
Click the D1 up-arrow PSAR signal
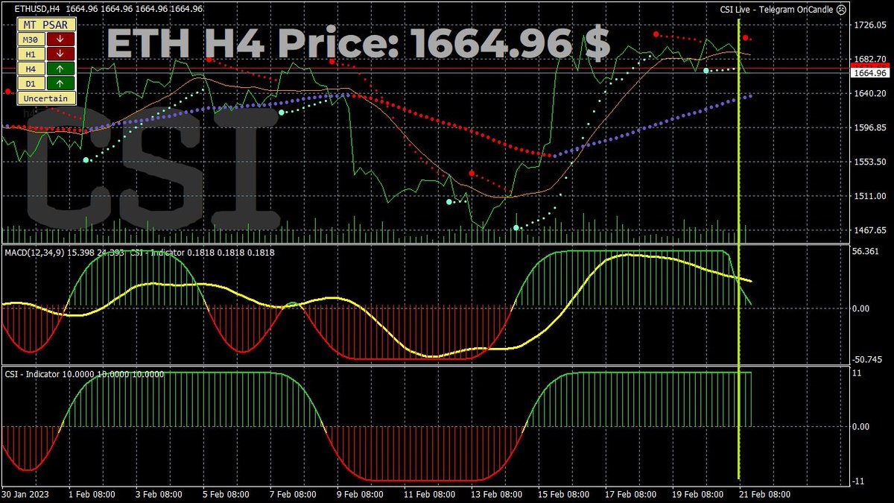pyautogui.click(x=60, y=83)
